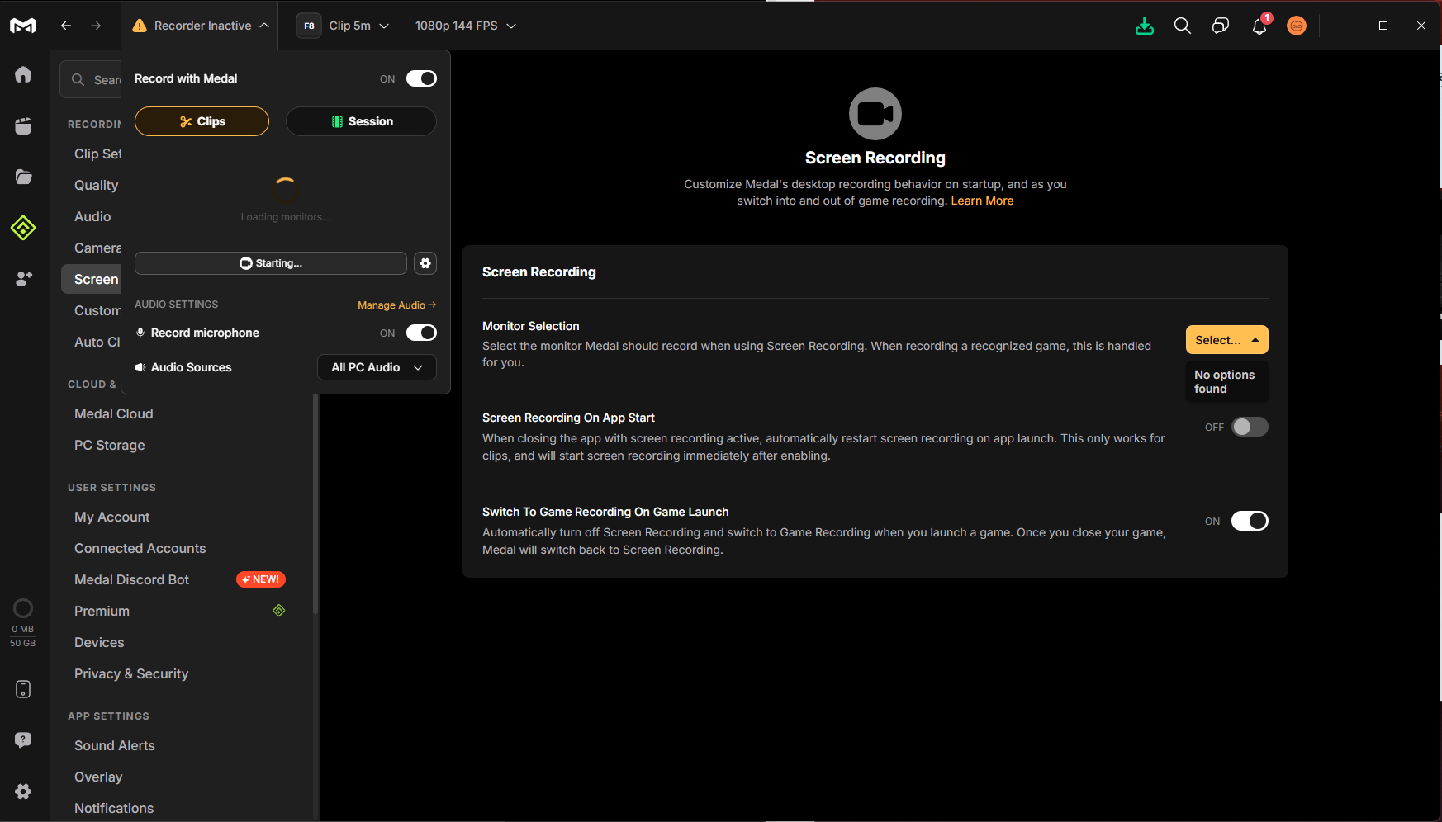The width and height of the screenshot is (1442, 822).
Task: Select the Clips recording mode
Action: pos(202,121)
